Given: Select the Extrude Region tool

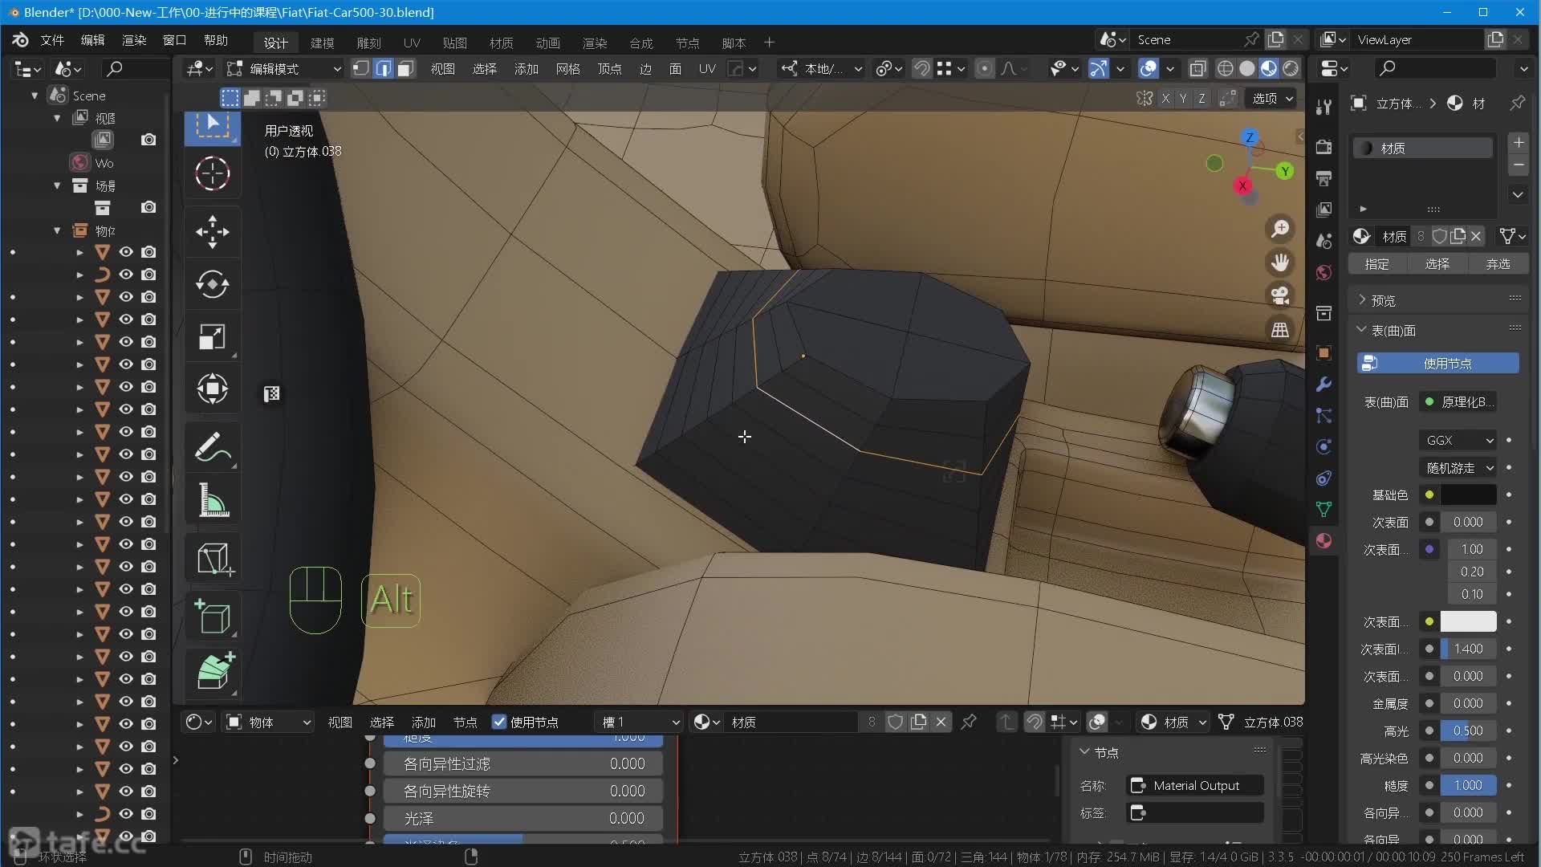Looking at the screenshot, I should coord(212,670).
